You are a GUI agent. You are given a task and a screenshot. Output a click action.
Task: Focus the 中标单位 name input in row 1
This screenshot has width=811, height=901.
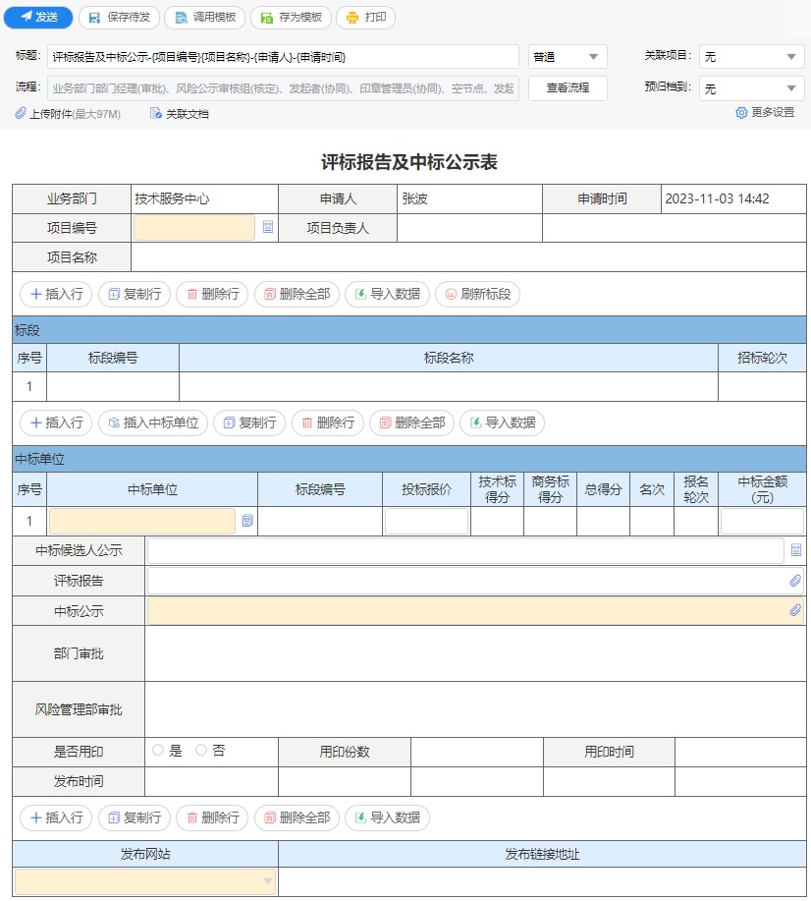pyautogui.click(x=142, y=521)
